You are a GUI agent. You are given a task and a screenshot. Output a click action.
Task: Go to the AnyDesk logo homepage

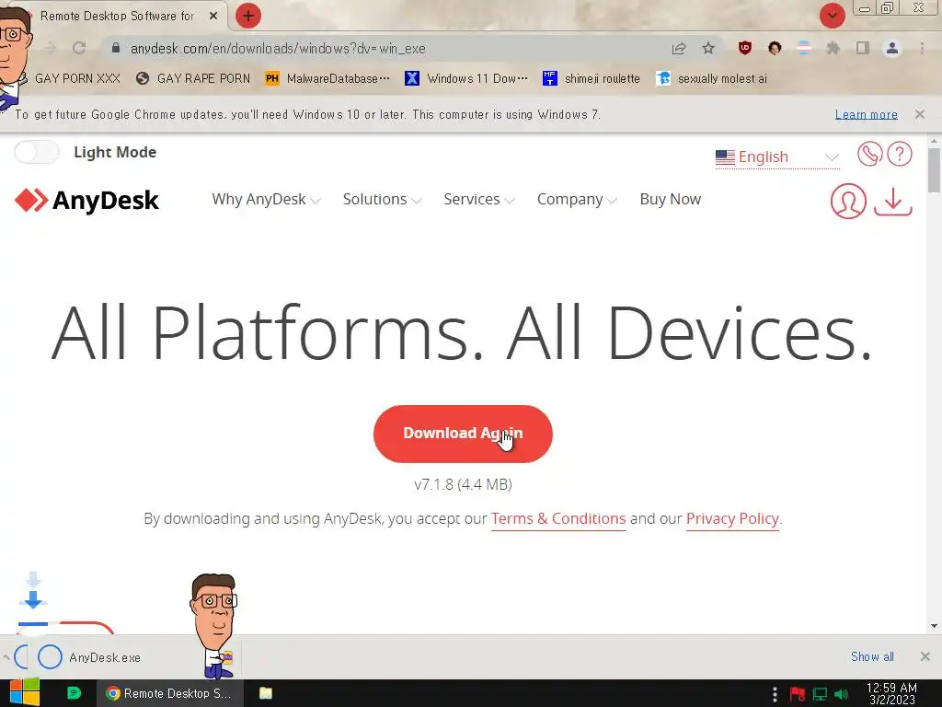point(86,200)
